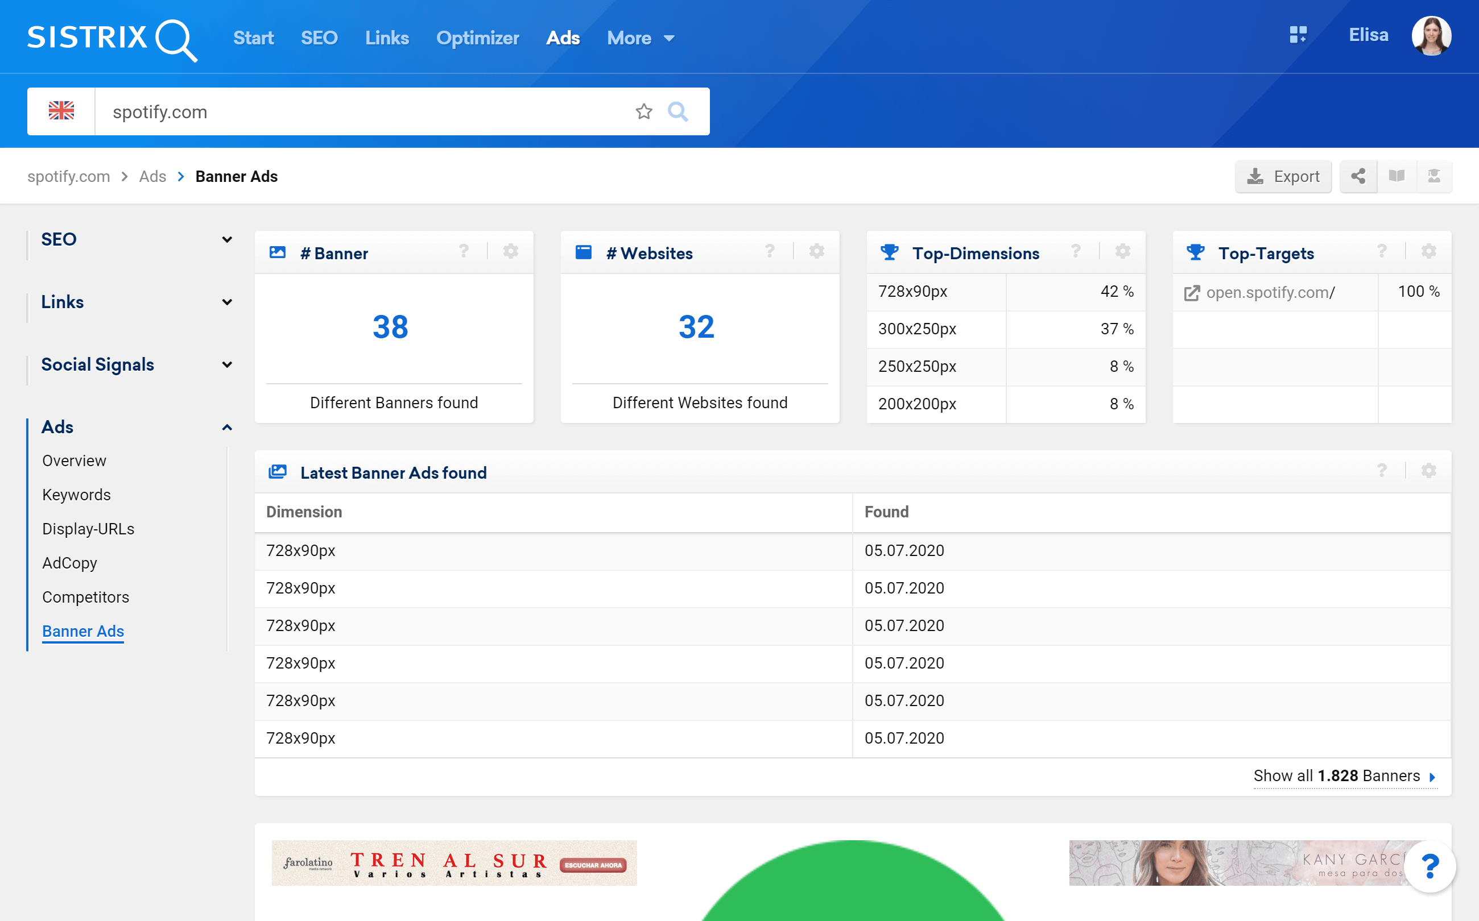This screenshot has height=921, width=1479.
Task: Click the 38 banners count
Action: tap(390, 327)
